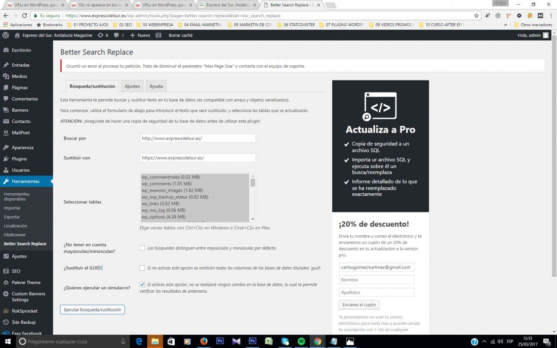
Task: Bookmark this page with the star icon
Action: (x=476, y=16)
